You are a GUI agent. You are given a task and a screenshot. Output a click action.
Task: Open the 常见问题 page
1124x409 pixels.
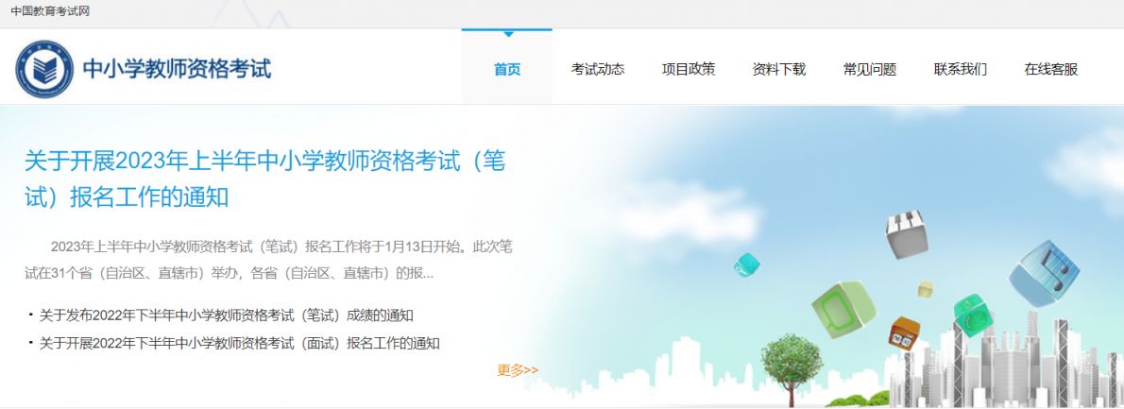[x=870, y=70]
